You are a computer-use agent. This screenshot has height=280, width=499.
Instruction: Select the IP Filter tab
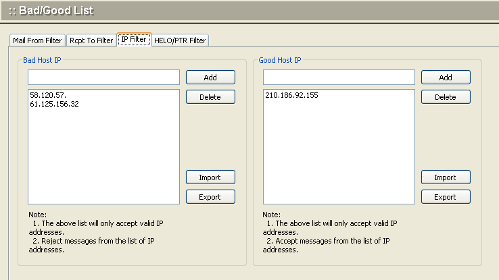point(133,40)
